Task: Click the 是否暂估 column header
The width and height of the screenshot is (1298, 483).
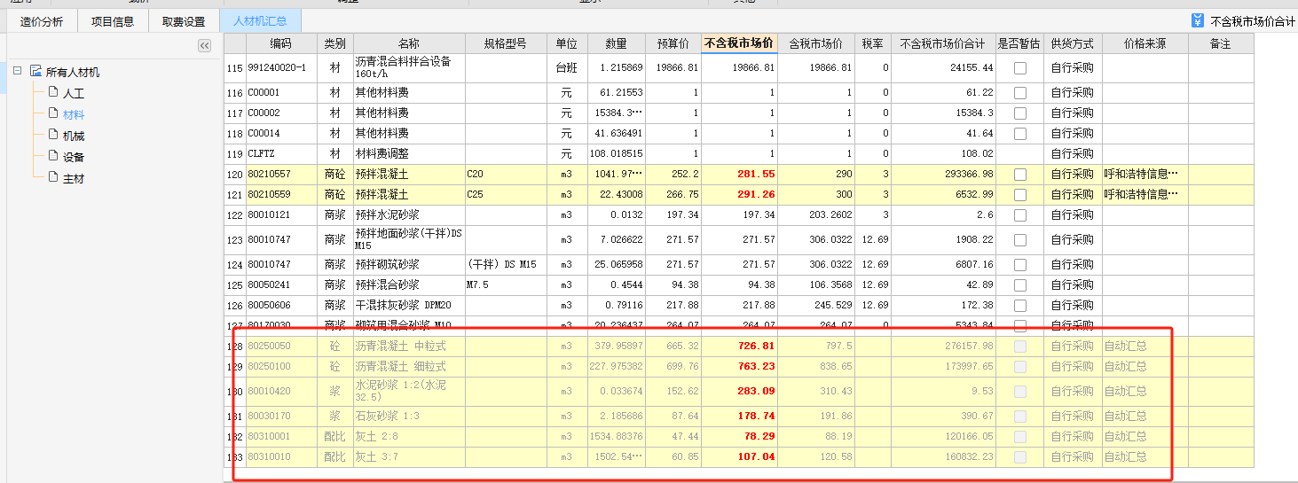Action: click(x=1019, y=43)
